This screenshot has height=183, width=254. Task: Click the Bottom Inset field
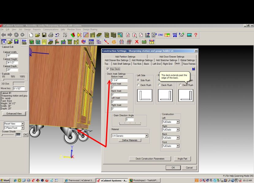[119, 80]
